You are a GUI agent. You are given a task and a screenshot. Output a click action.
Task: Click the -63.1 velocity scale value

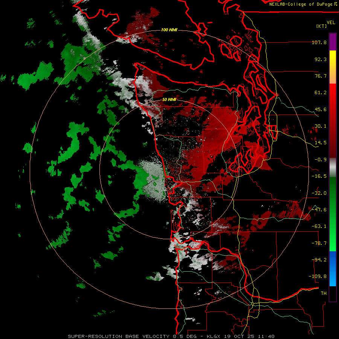click(319, 226)
